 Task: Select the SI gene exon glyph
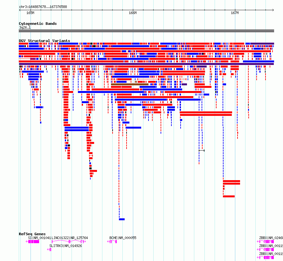pos(32,242)
